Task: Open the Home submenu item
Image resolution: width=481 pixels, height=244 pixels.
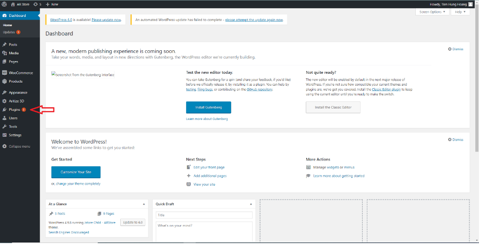Action: [x=7, y=25]
